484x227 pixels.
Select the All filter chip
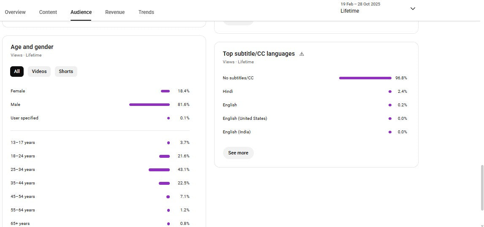coord(17,71)
